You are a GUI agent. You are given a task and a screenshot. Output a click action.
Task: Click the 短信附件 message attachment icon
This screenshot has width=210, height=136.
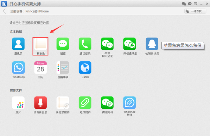click(85, 103)
